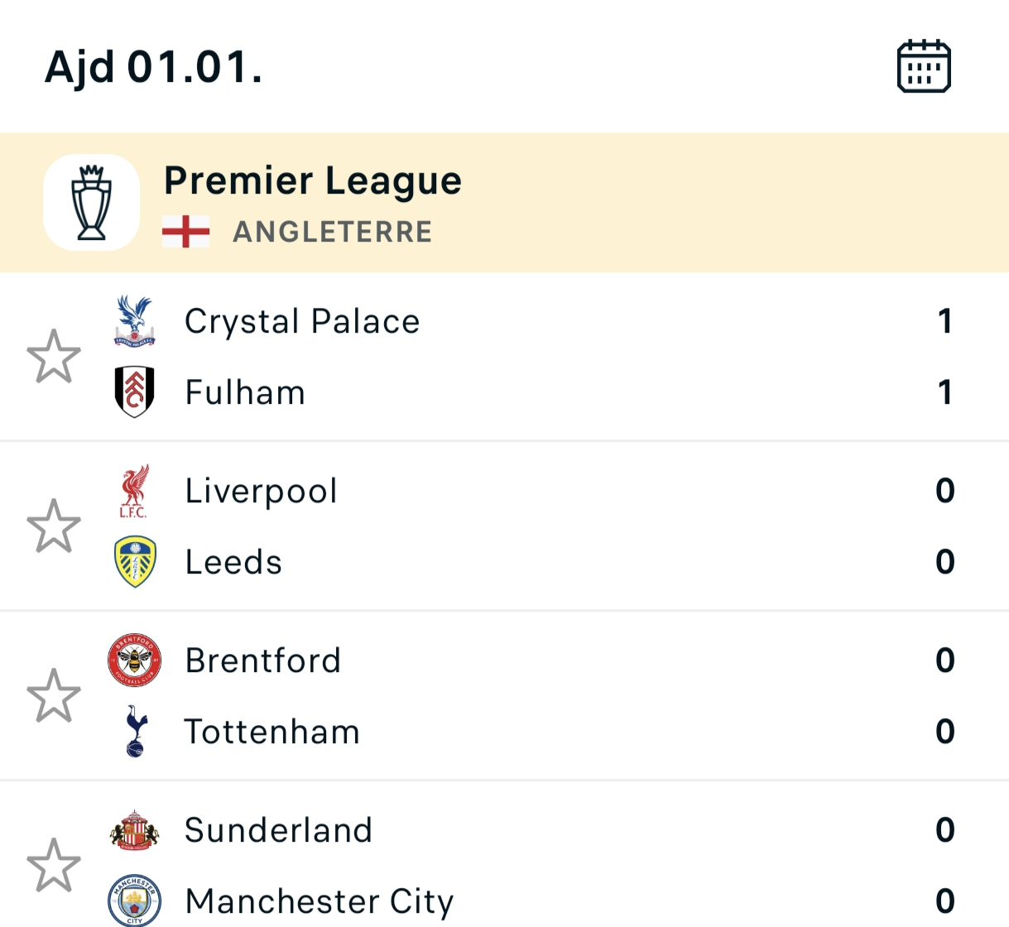
Task: Click the Liverpool club crest
Action: (x=134, y=491)
